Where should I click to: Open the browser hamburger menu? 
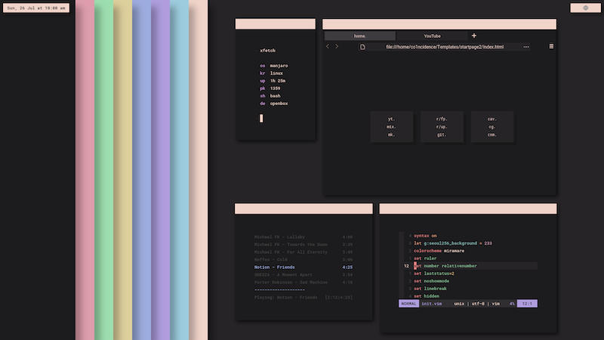coord(551,46)
